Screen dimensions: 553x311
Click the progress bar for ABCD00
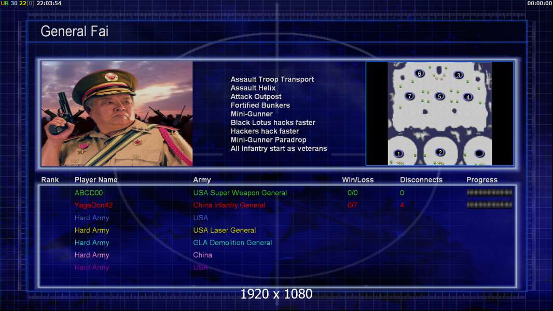(x=490, y=192)
